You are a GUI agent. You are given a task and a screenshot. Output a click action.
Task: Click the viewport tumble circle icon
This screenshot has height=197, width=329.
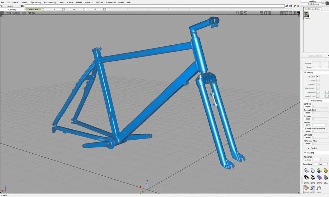click(265, 13)
